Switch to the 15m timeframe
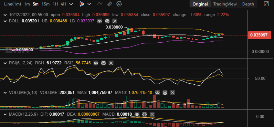Viewport: 274px width, 127px height. 45,4
